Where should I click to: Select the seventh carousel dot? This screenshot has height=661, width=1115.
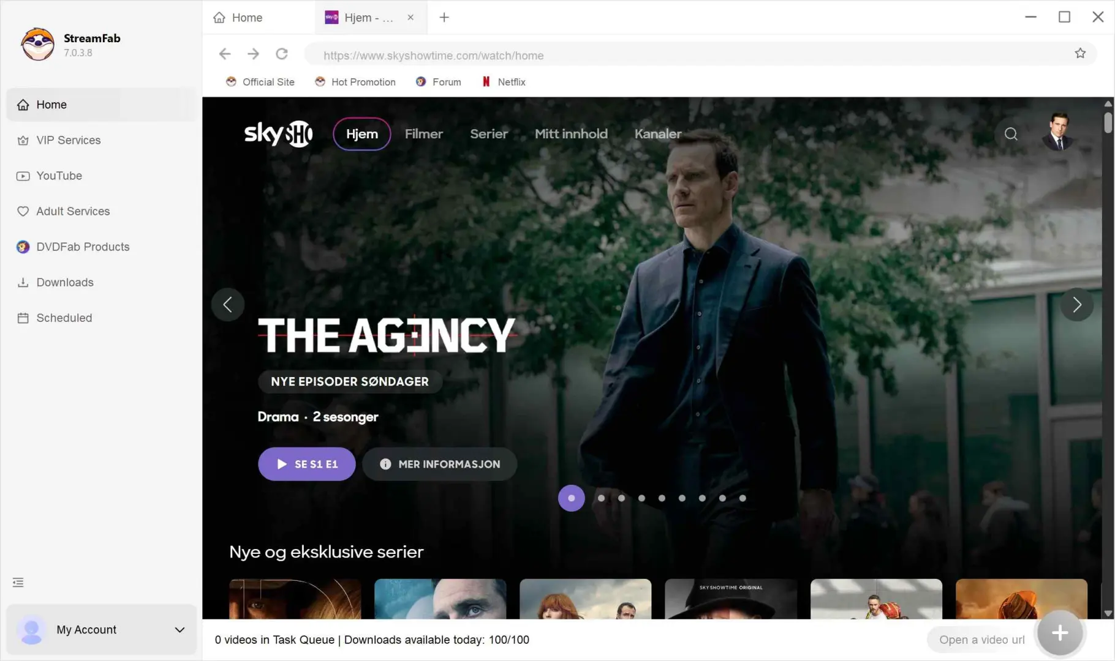tap(702, 498)
